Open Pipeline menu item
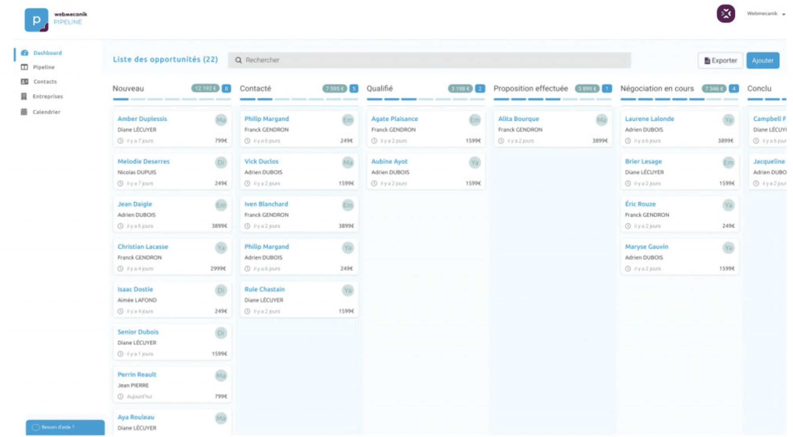This screenshot has width=793, height=437. click(x=44, y=67)
